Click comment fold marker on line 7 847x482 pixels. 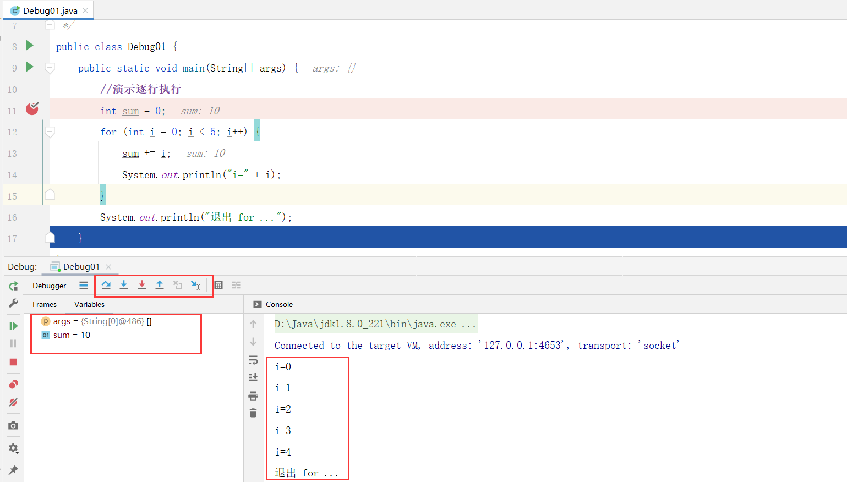pos(50,25)
